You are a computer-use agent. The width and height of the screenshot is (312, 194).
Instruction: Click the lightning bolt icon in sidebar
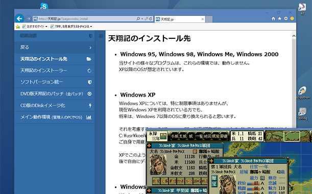tap(90, 106)
